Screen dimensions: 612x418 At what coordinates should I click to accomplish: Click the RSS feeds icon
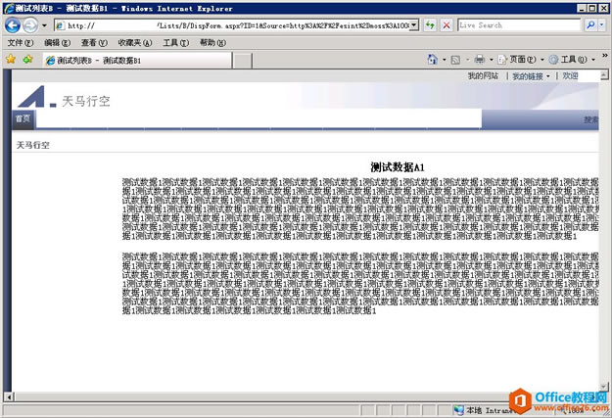455,60
